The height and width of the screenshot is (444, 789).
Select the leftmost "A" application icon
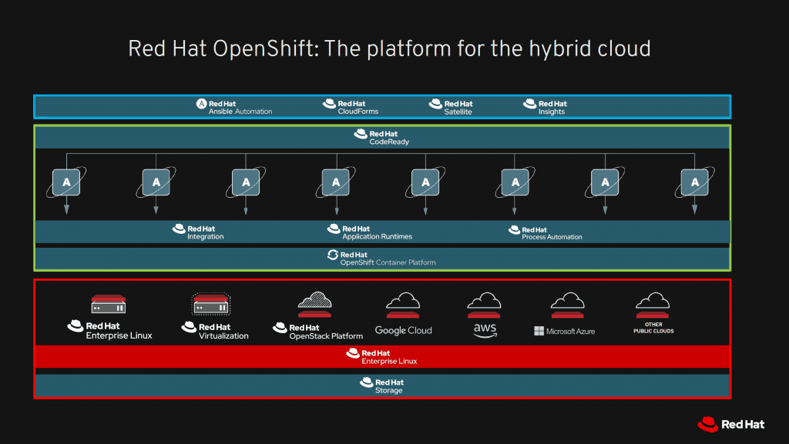pyautogui.click(x=66, y=182)
